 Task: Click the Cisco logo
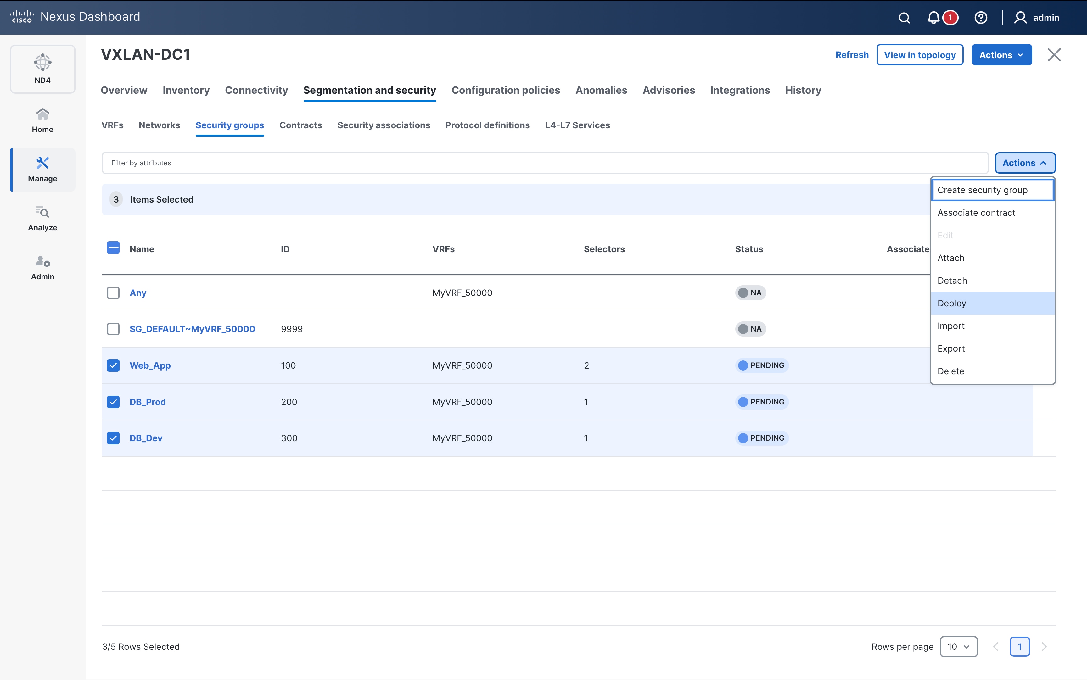tap(22, 17)
